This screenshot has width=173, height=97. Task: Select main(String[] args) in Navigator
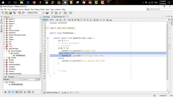click(17, 84)
